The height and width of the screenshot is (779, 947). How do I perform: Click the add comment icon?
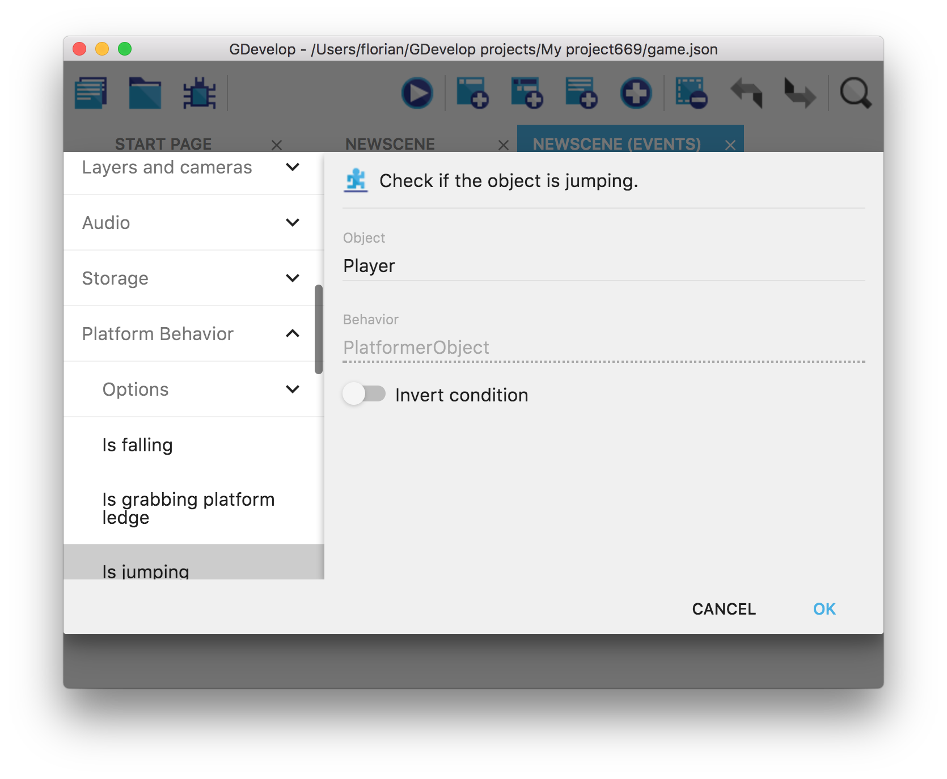[581, 93]
